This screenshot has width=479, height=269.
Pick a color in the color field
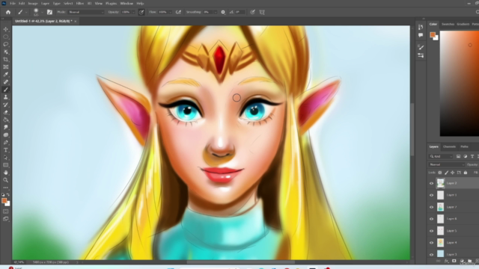coord(459,83)
